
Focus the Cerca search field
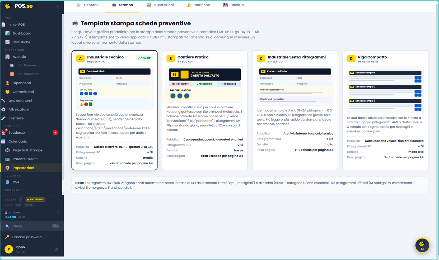tap(32, 226)
